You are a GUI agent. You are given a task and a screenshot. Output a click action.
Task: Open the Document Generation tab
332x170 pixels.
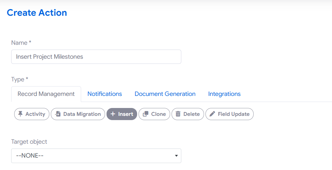pos(165,94)
